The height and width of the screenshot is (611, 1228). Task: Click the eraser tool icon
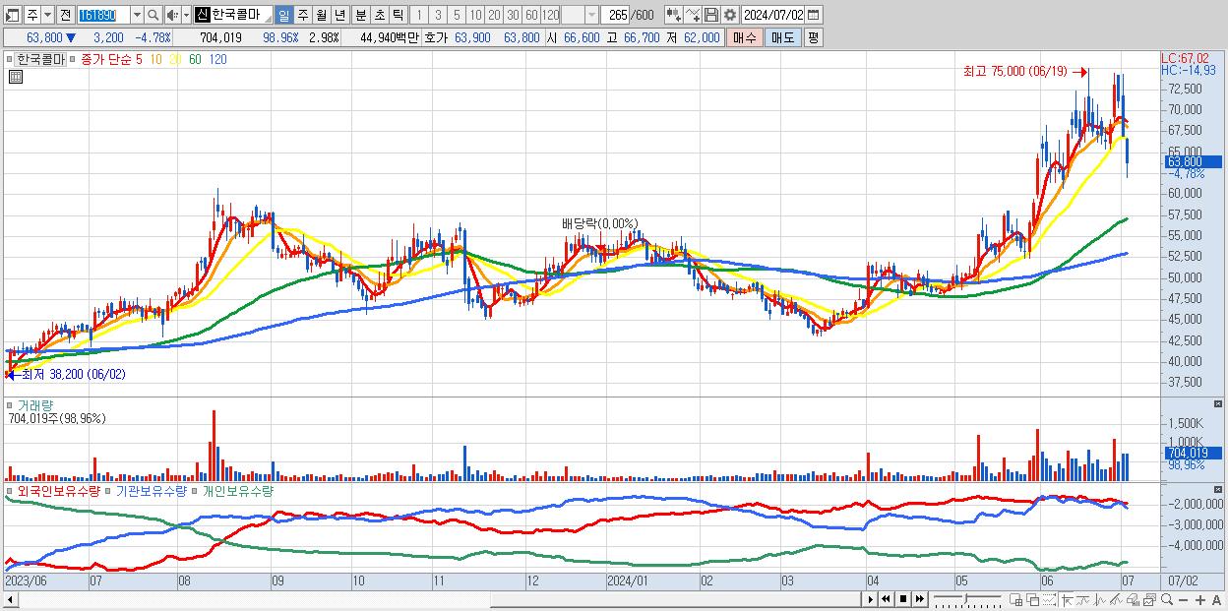pos(1133,599)
